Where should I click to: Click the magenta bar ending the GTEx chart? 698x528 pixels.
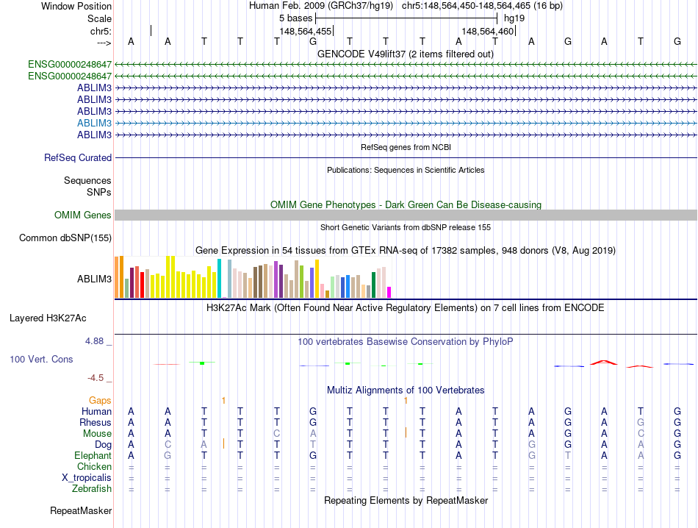coord(389,292)
